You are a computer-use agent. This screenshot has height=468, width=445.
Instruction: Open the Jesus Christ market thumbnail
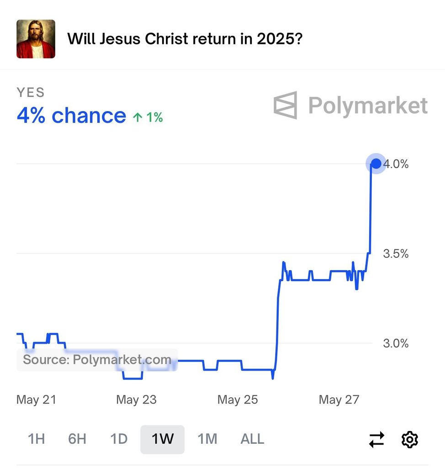(x=36, y=39)
